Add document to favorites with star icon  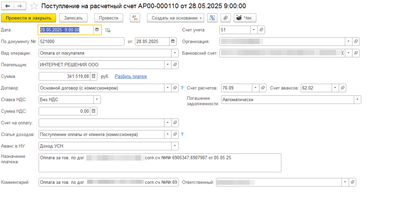tap(35, 6)
